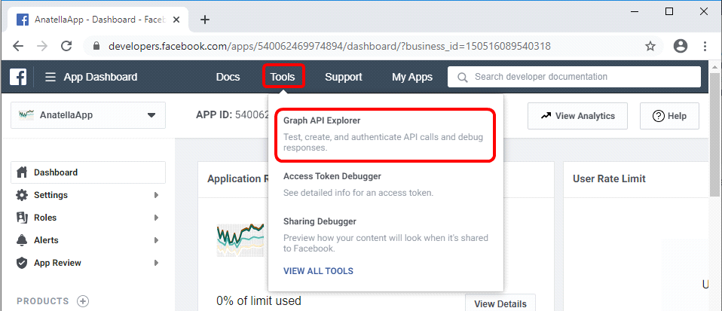Click the Settings gear icon in sidebar
722x311 pixels.
22,195
